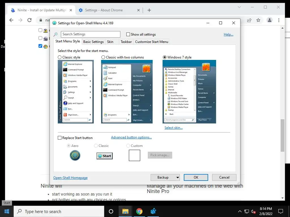Viewport: 290px width, 217px height.
Task: Show hidden system tray icons
Action: 240,211
